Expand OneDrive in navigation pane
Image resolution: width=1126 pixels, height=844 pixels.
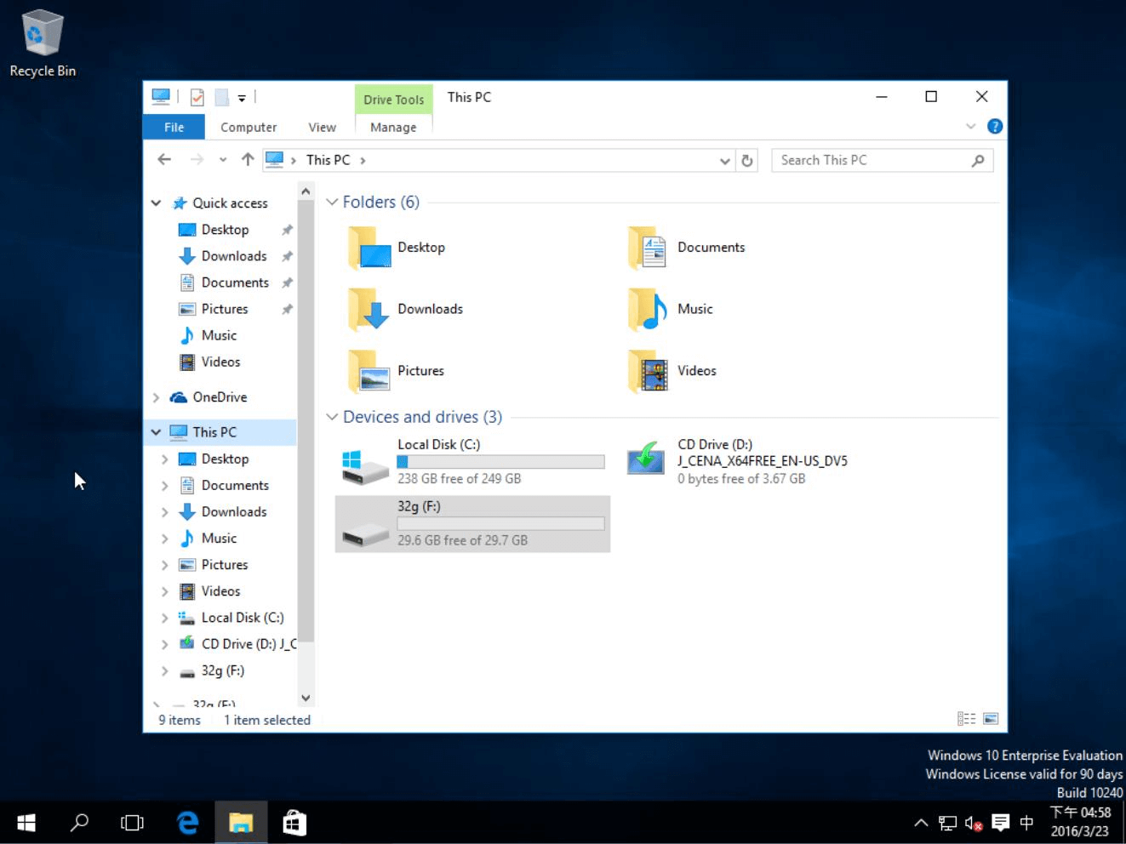click(x=156, y=397)
